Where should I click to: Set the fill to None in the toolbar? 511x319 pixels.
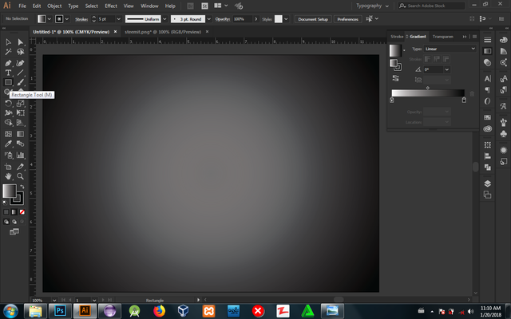(21, 212)
